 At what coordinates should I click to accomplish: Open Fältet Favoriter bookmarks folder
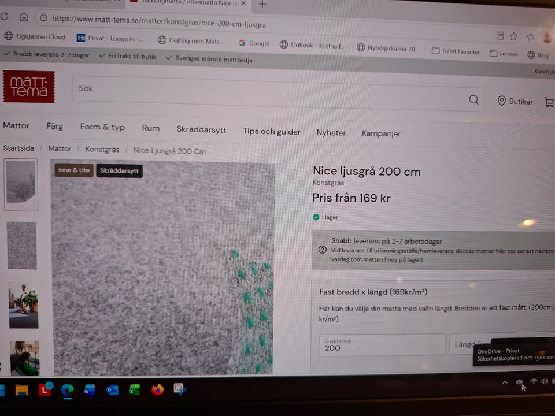tap(456, 51)
